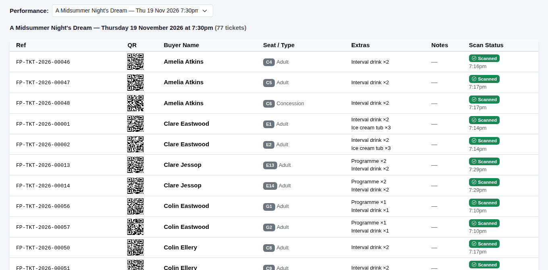Click Scanned badge for ticket 00046
548x270 pixels.
click(484, 58)
